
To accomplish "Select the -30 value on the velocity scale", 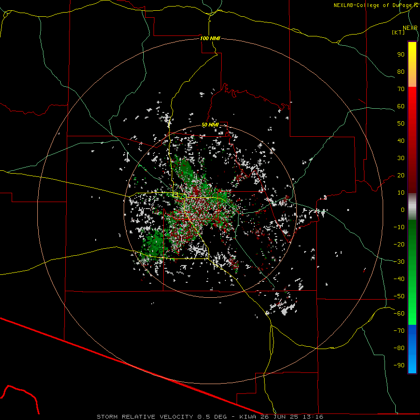I will click(x=399, y=262).
